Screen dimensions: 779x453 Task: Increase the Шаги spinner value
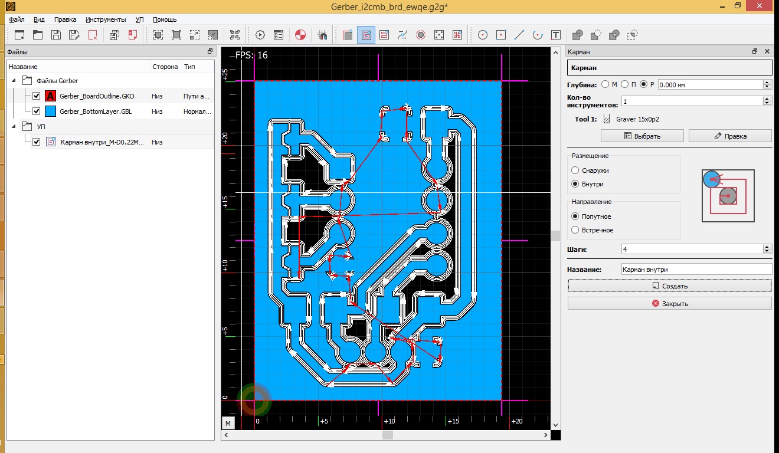[x=767, y=247]
